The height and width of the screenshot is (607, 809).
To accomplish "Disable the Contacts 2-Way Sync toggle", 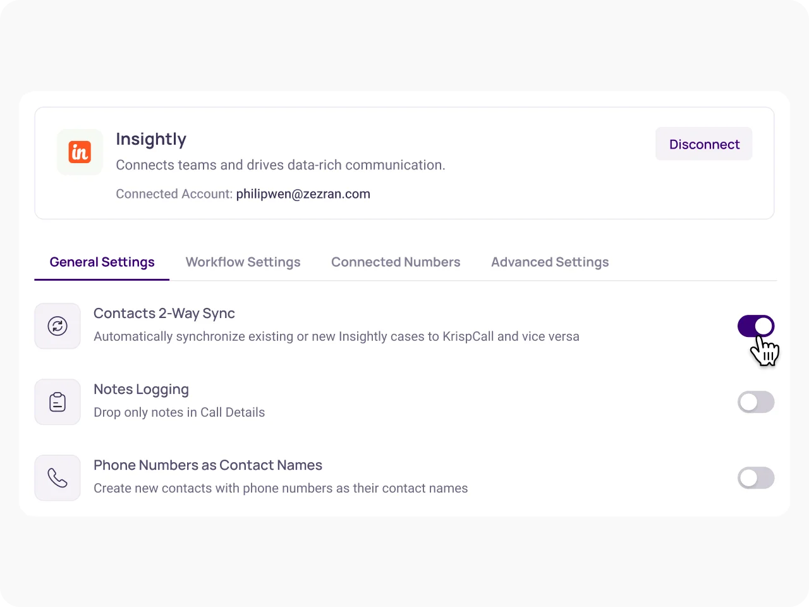I will point(756,326).
